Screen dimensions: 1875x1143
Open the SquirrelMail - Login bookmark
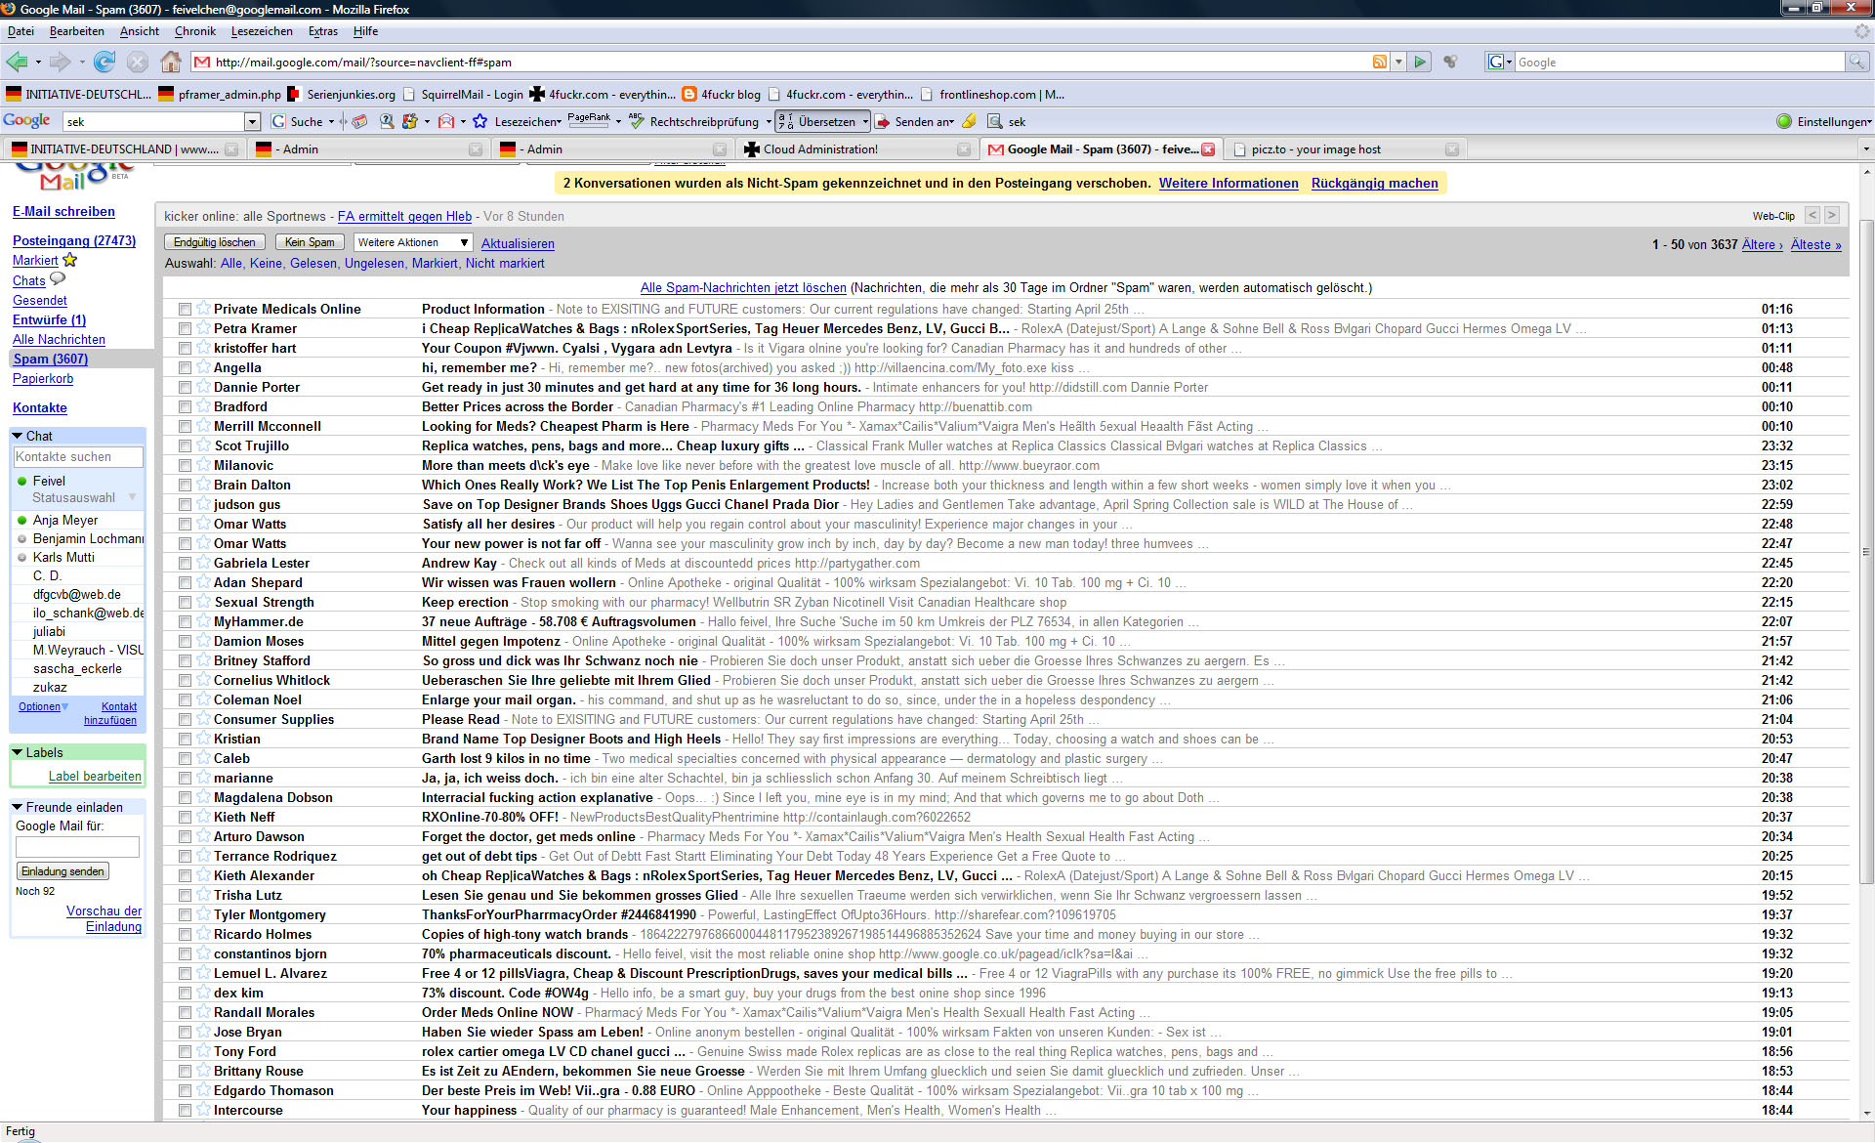click(x=463, y=95)
